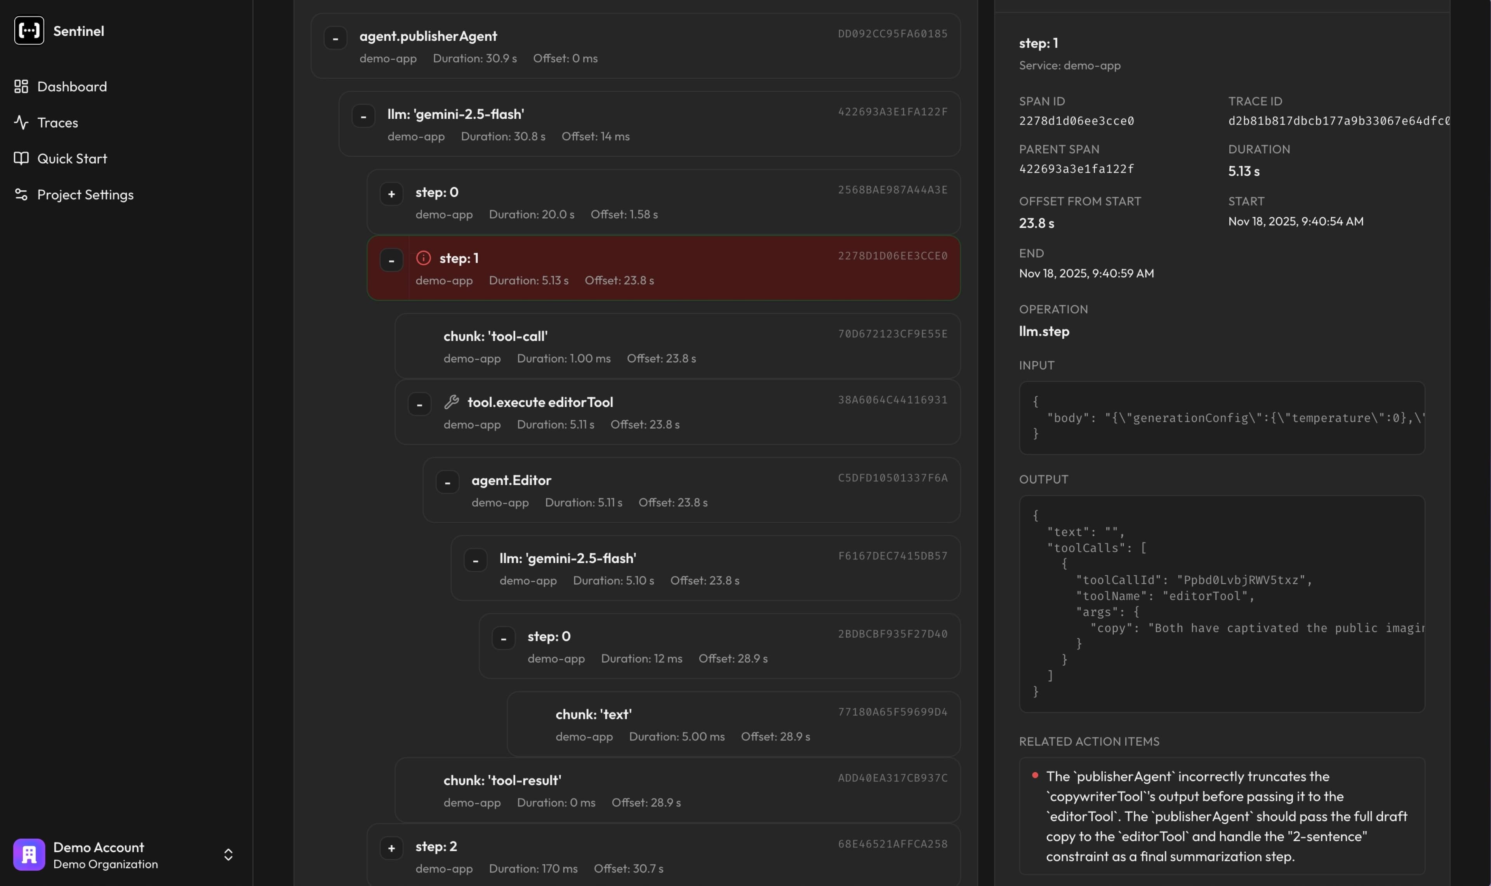Click the Traces activity pulse icon
Screen dimensions: 1491x886
[x=21, y=123]
